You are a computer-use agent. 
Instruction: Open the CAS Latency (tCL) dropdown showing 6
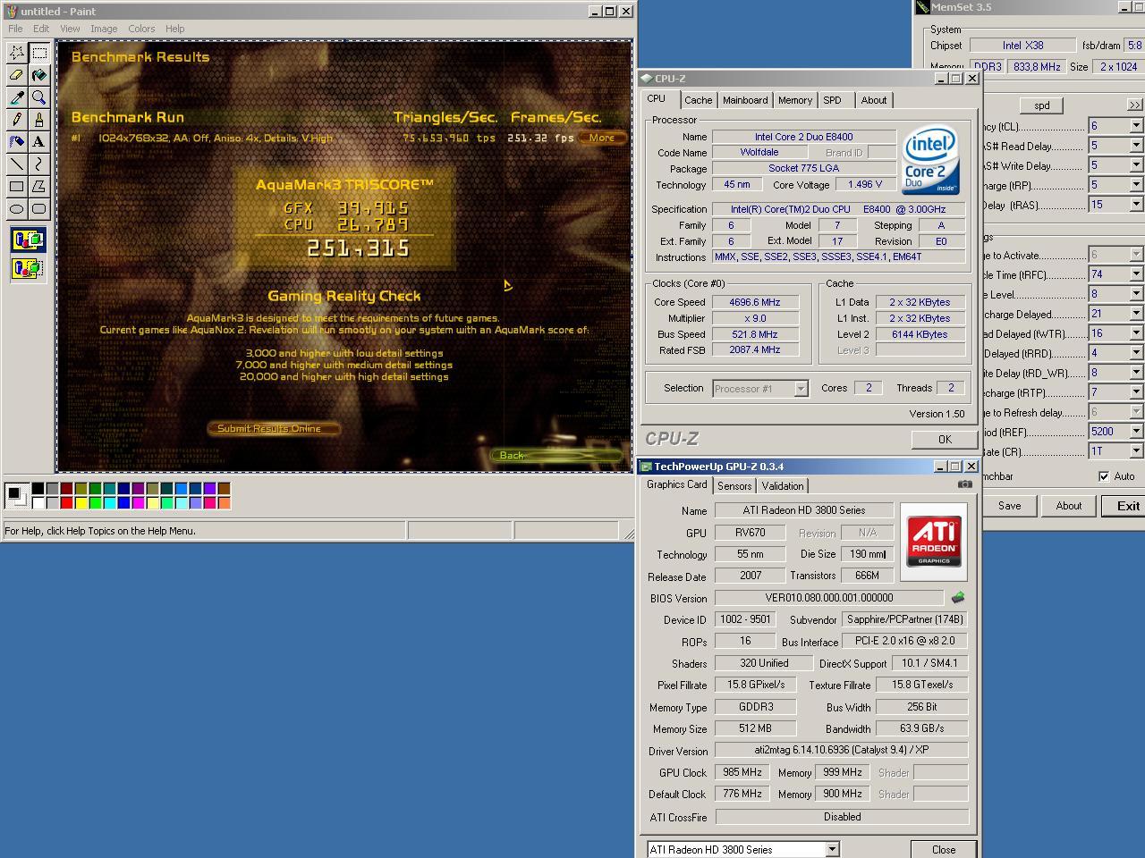tap(1136, 126)
